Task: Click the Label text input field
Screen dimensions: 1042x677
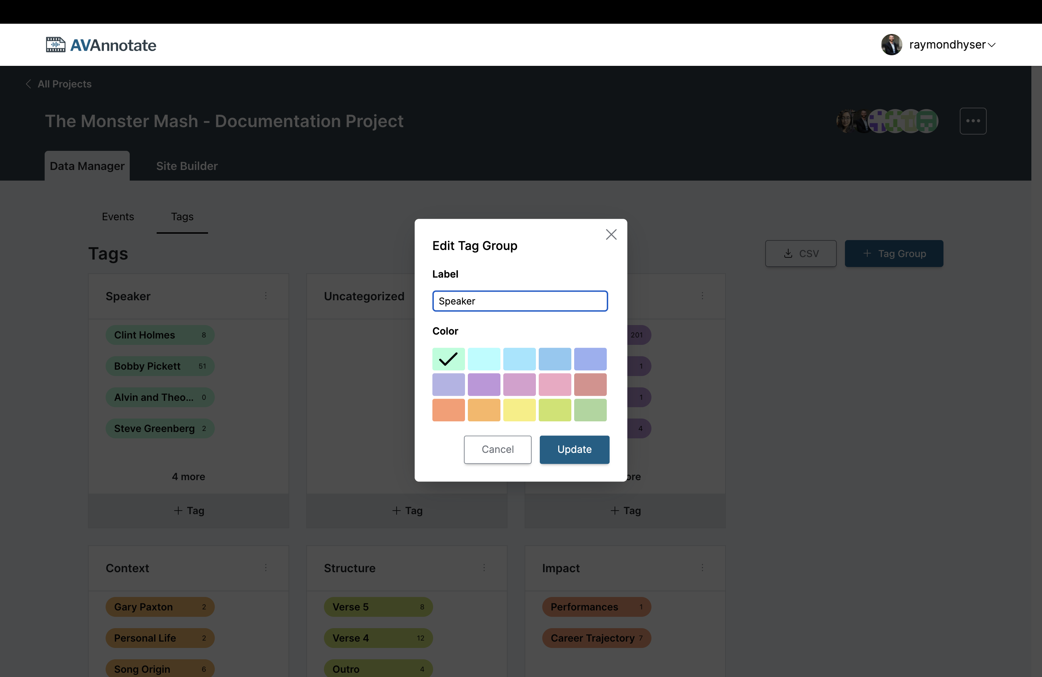Action: pos(520,301)
